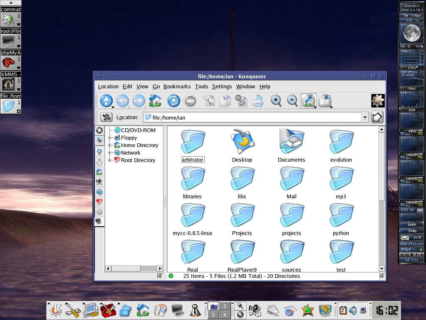Open the K menu on the panel
Screen dimensions: 426x320
click(56, 310)
